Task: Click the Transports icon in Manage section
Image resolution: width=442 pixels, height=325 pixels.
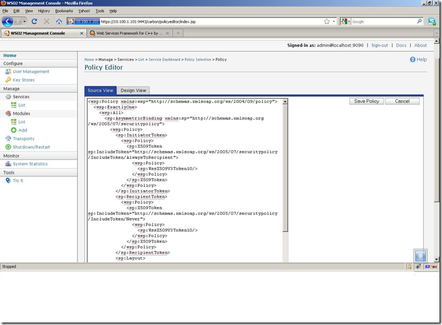Action: (8, 139)
